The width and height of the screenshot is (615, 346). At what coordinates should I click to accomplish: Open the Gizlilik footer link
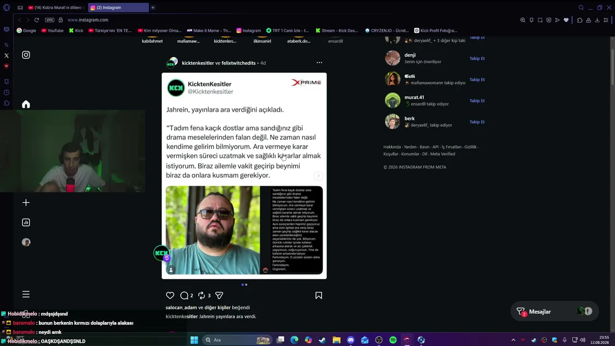click(470, 147)
